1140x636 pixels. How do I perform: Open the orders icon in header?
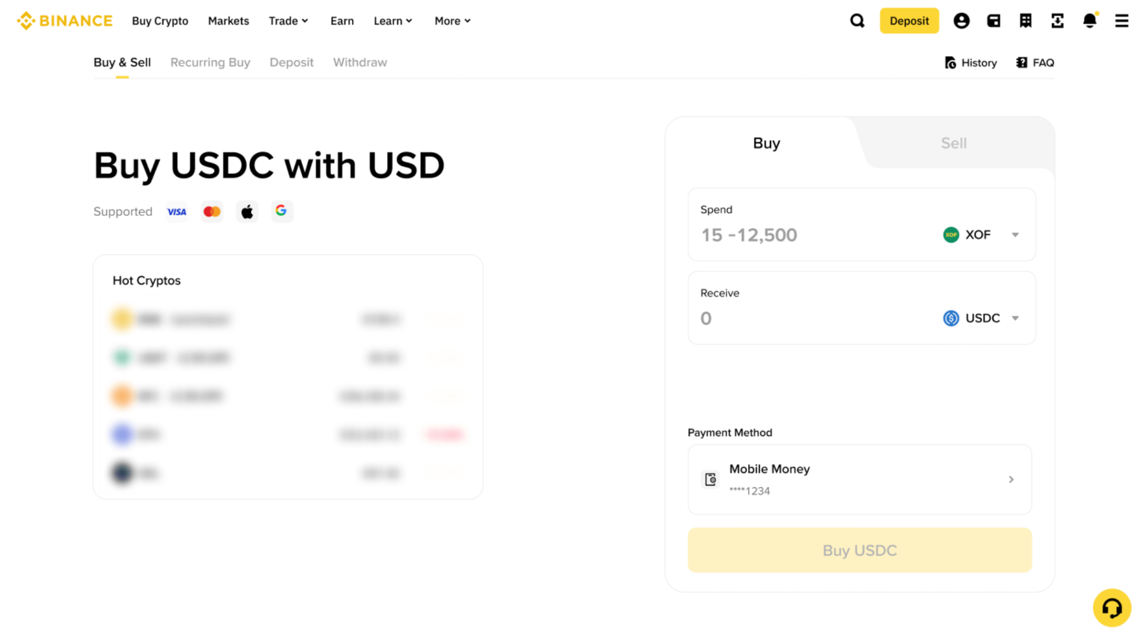pyautogui.click(x=1025, y=21)
